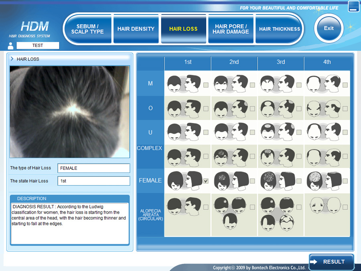This screenshot has height=271, width=361.
Task: Click the minimize icon at top right corner
Action: (x=353, y=7)
